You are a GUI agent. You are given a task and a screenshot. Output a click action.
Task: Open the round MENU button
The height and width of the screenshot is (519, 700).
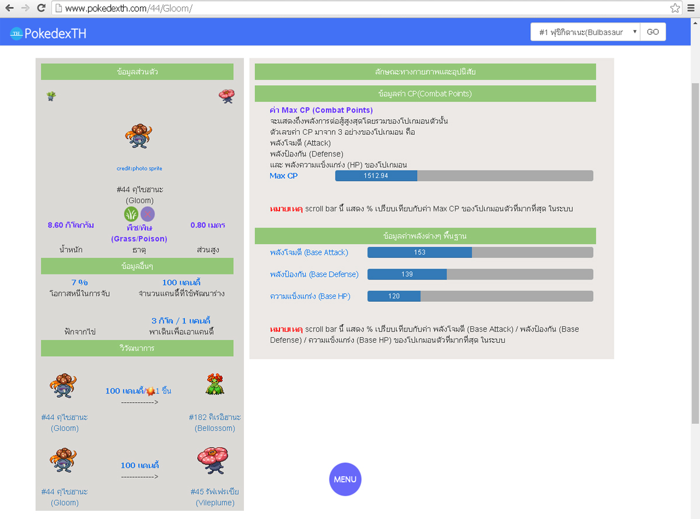pos(345,479)
